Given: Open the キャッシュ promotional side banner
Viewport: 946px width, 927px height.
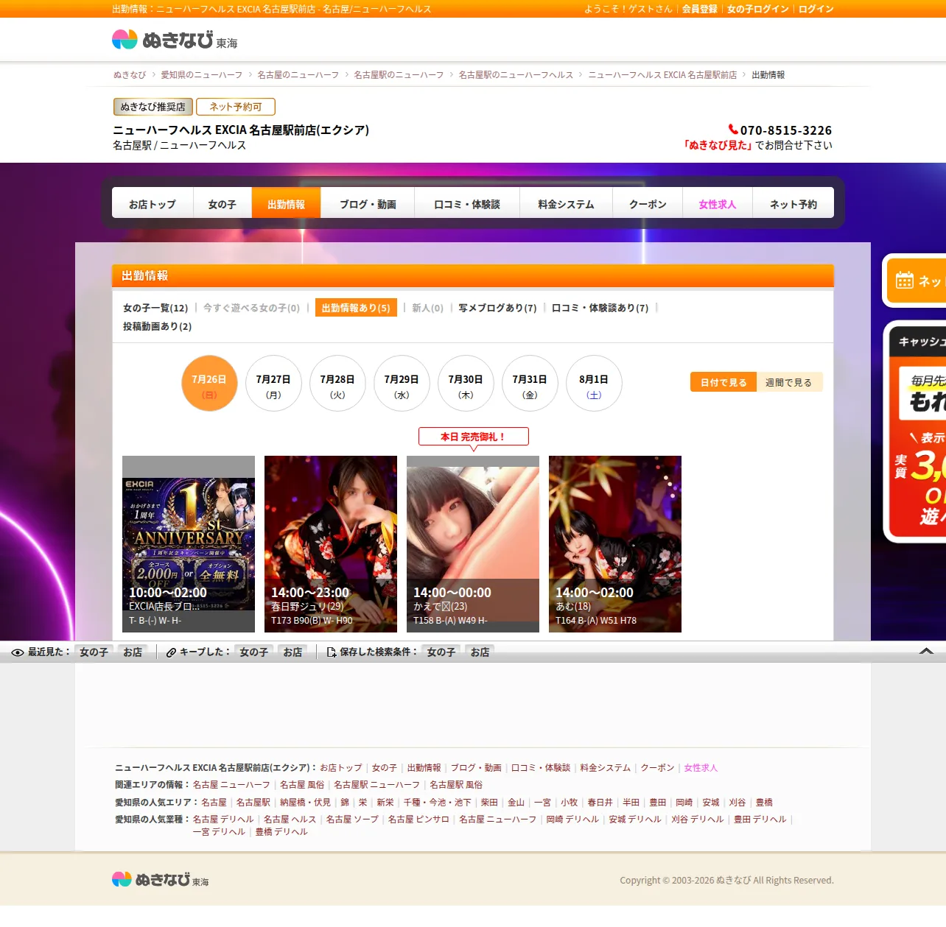Looking at the screenshot, I should [x=914, y=431].
